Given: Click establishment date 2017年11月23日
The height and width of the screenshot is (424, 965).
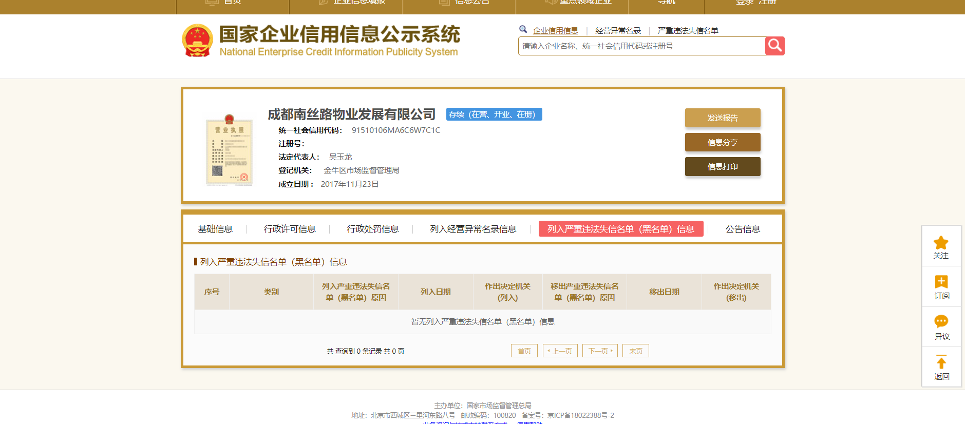Looking at the screenshot, I should click(350, 184).
